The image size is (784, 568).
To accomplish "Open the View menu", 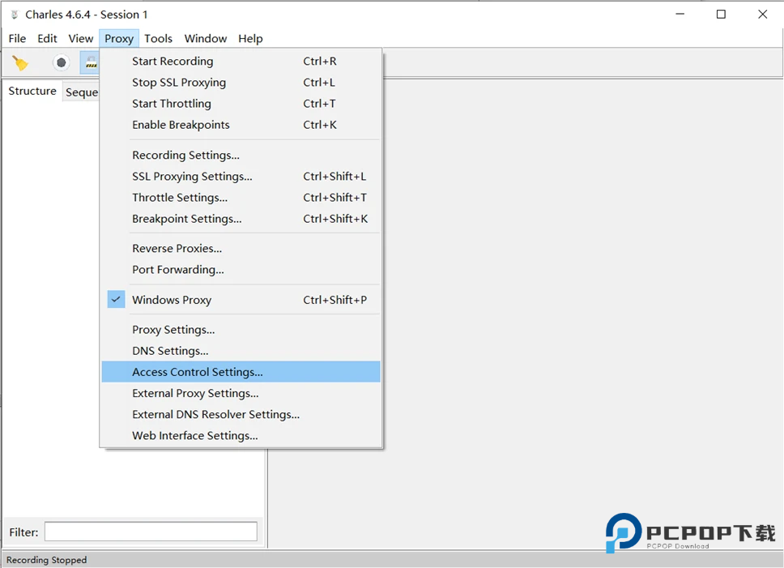I will tap(80, 39).
